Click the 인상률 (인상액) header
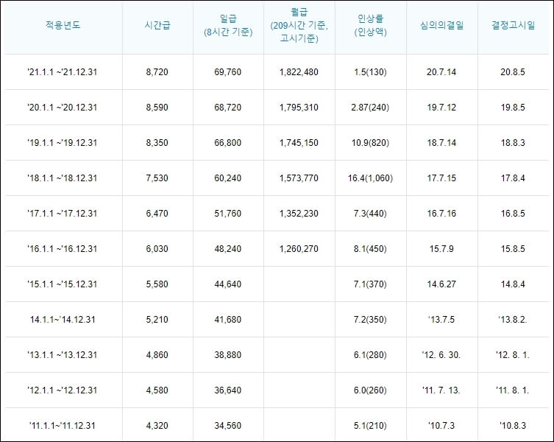The image size is (554, 442). coord(371,25)
